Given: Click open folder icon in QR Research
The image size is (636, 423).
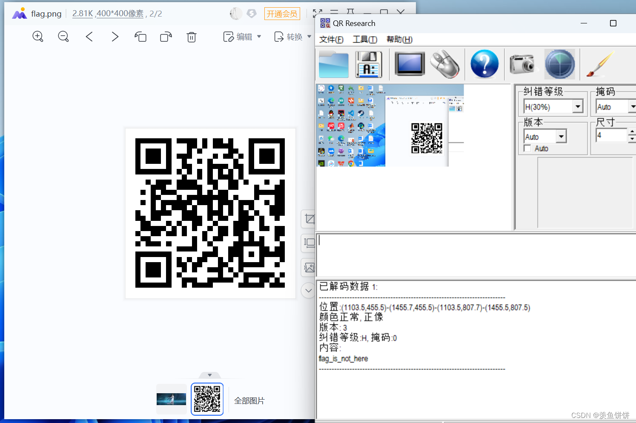Looking at the screenshot, I should 334,64.
